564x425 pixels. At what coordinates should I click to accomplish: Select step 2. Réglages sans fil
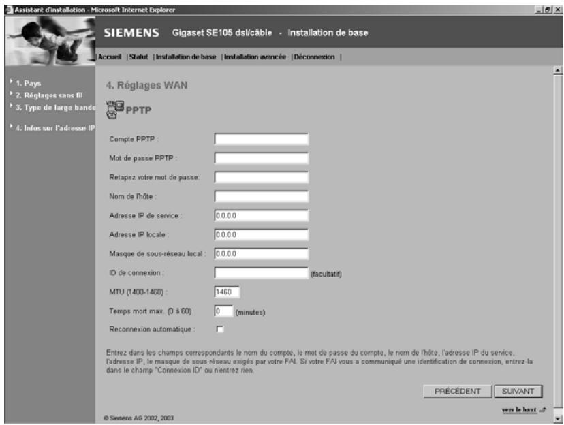pyautogui.click(x=49, y=95)
